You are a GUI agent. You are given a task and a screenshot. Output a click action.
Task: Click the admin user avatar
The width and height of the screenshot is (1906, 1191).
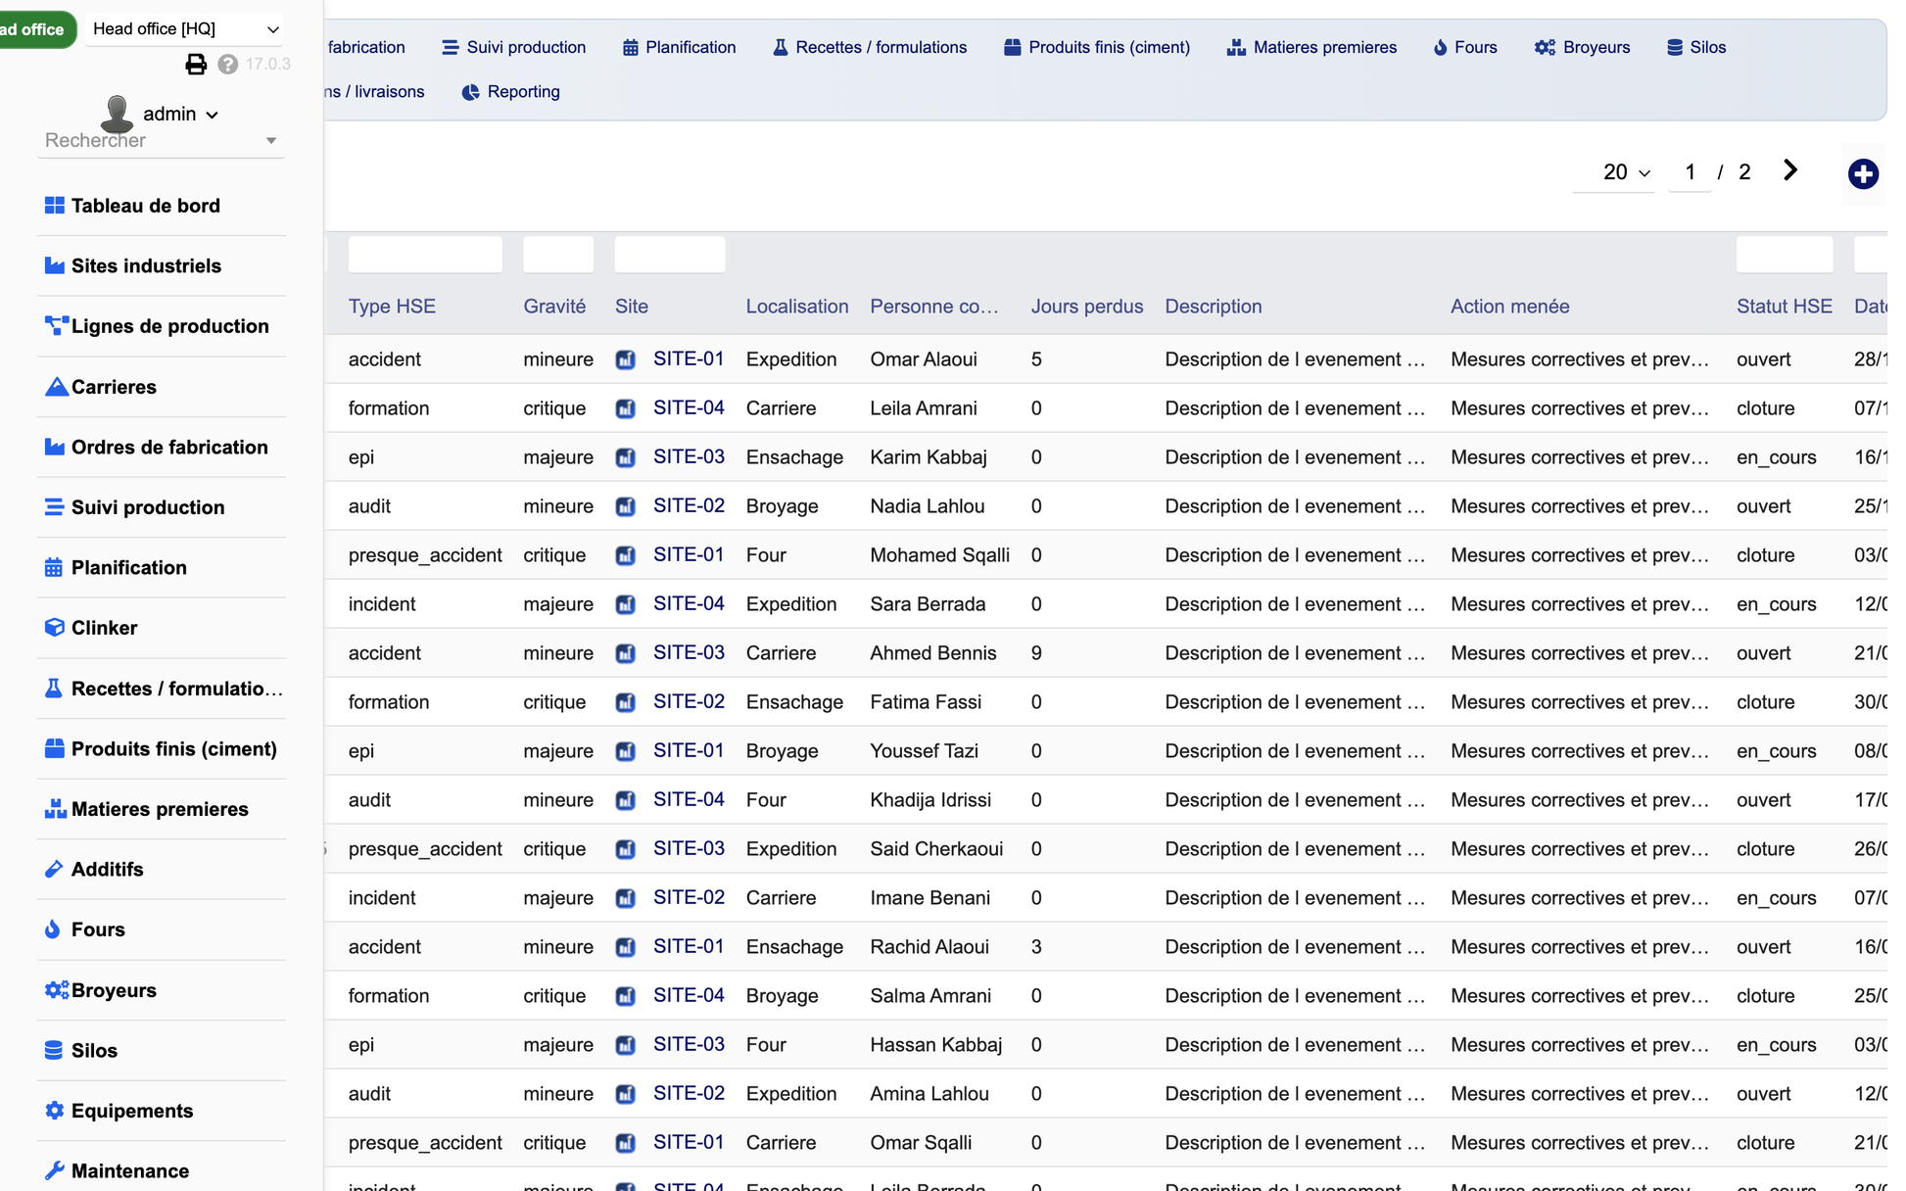pos(118,114)
